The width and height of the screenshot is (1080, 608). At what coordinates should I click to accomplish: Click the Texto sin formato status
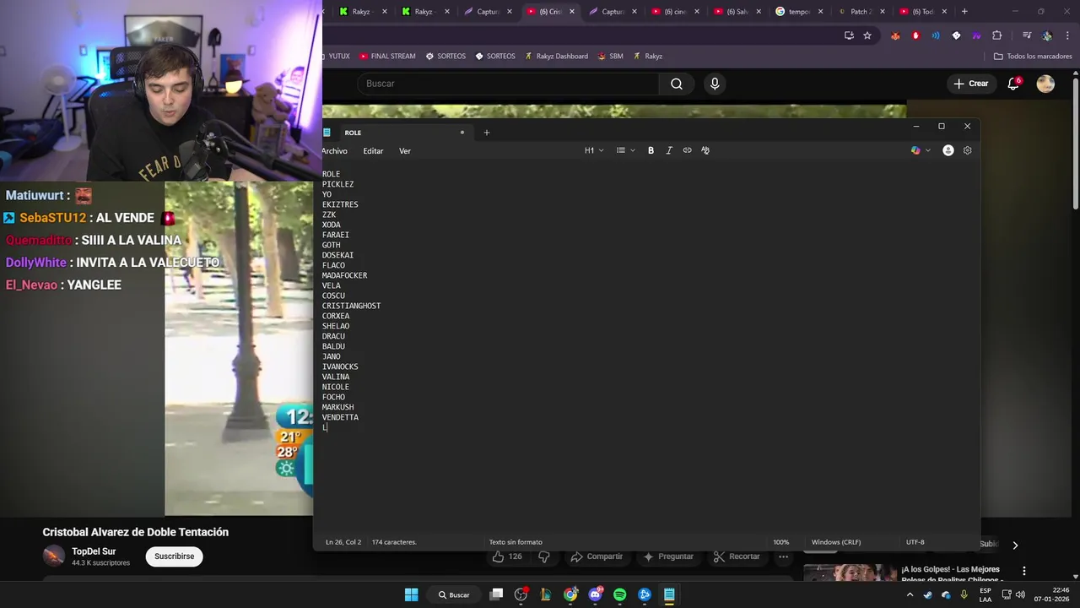(516, 542)
